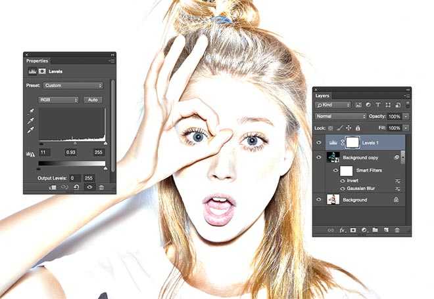The image size is (434, 299).
Task: Open the RGB channel dropdown
Action: (x=59, y=100)
